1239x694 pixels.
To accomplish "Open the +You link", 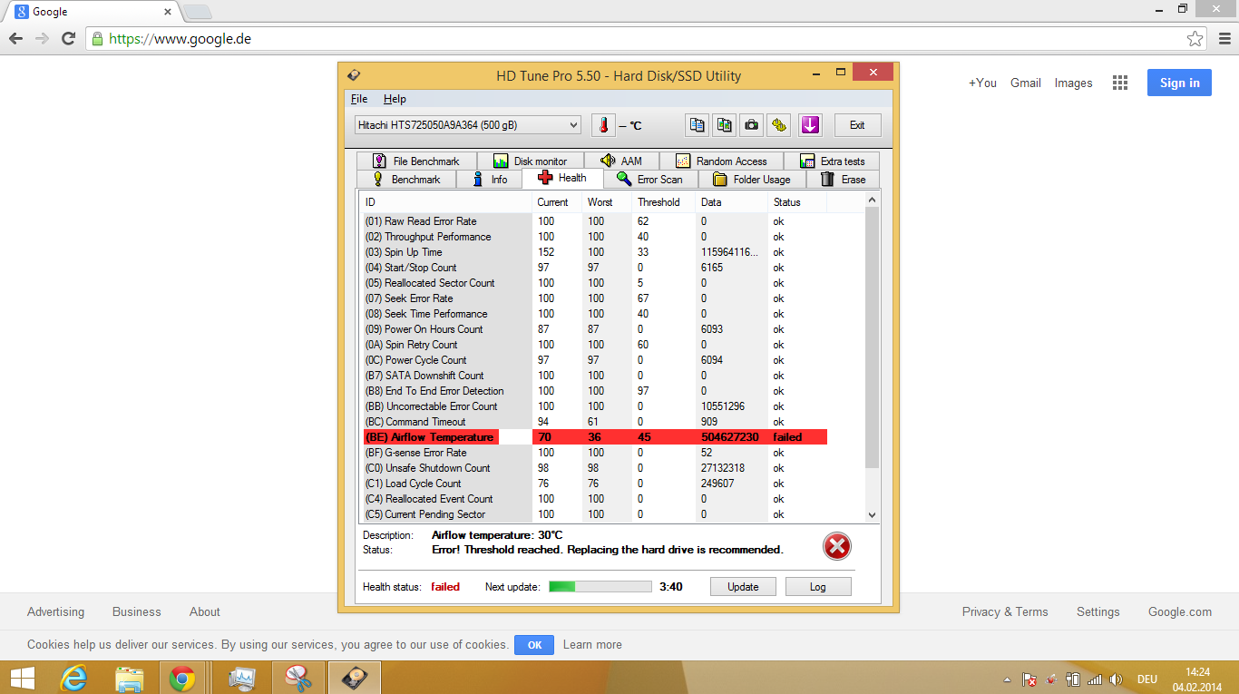I will point(982,83).
